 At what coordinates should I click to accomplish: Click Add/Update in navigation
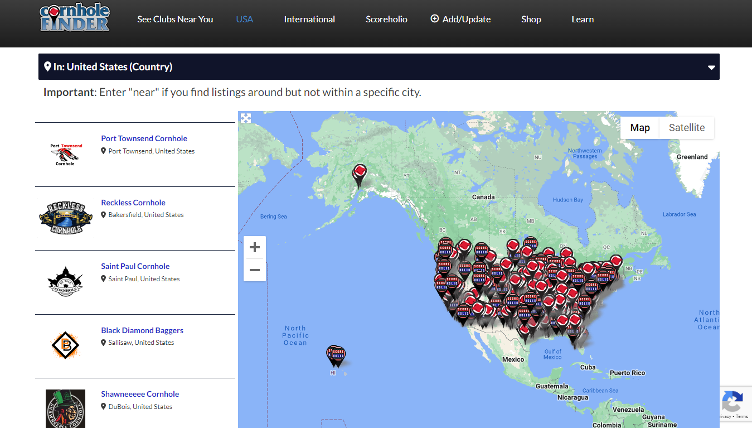pos(460,19)
